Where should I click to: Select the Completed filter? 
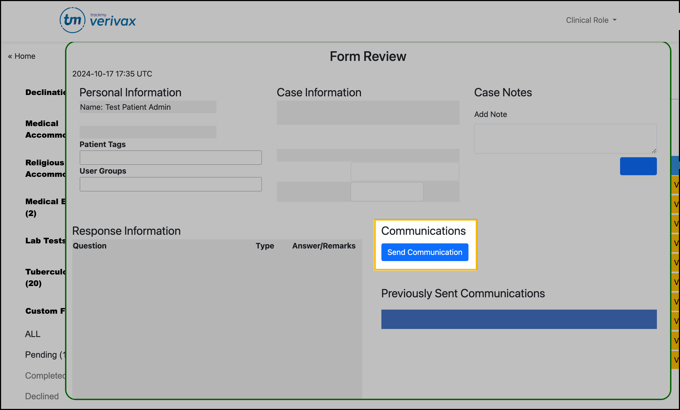pyautogui.click(x=45, y=375)
